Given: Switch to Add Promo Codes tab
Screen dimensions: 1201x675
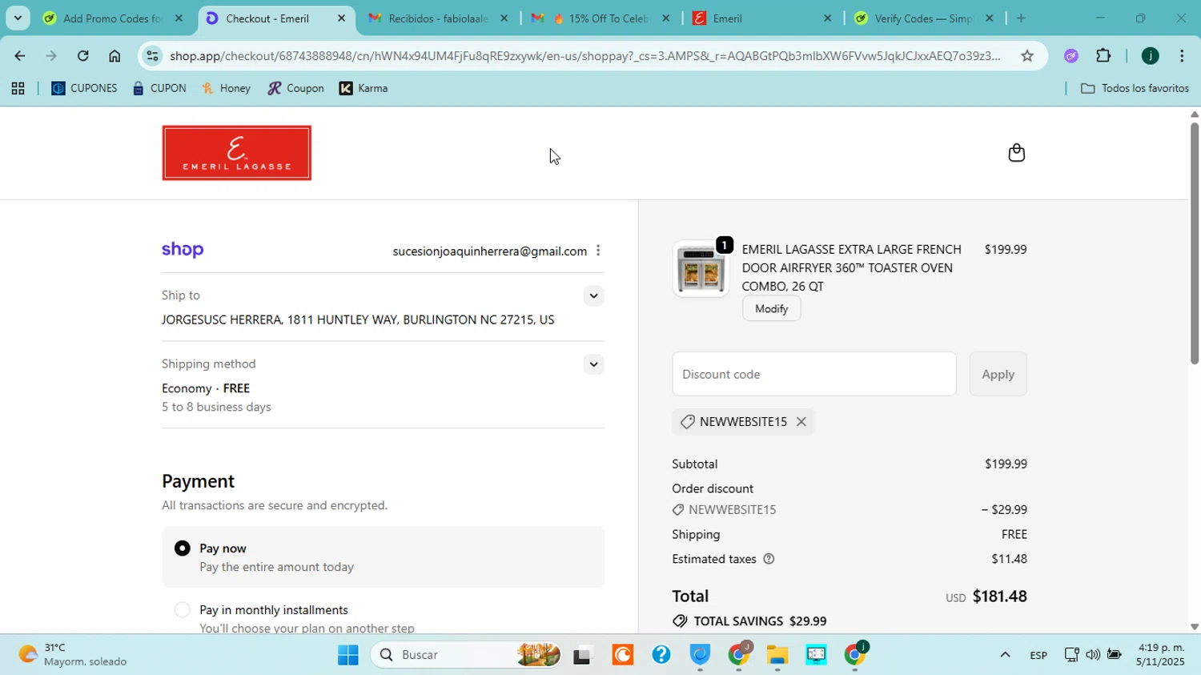Looking at the screenshot, I should point(113,18).
